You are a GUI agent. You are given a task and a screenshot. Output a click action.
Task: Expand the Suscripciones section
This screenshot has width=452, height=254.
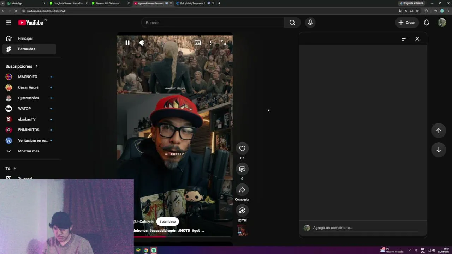pyautogui.click(x=22, y=66)
